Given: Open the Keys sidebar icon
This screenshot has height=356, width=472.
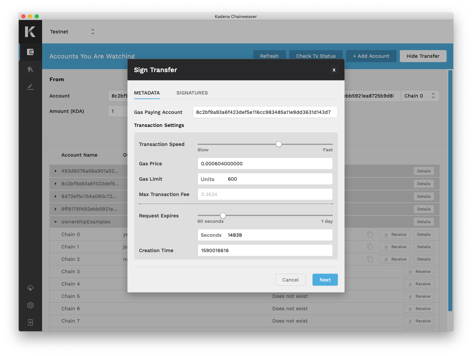Looking at the screenshot, I should [x=30, y=69].
